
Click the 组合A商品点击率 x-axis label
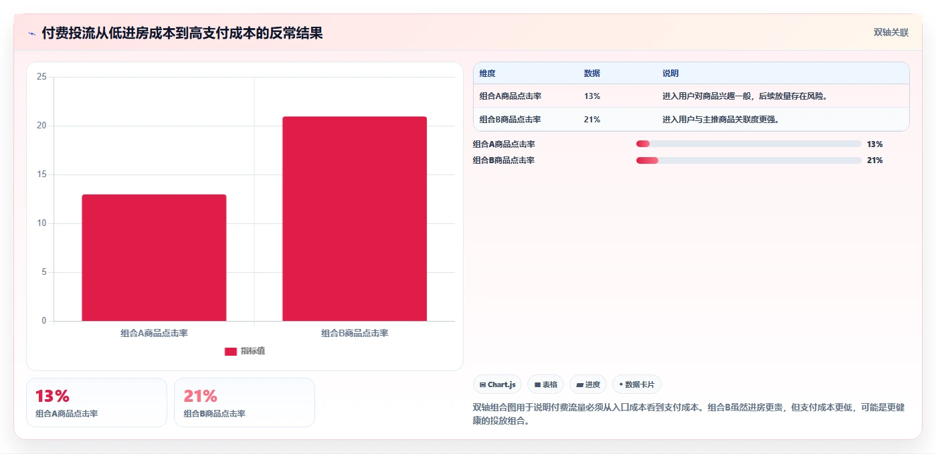pyautogui.click(x=154, y=333)
